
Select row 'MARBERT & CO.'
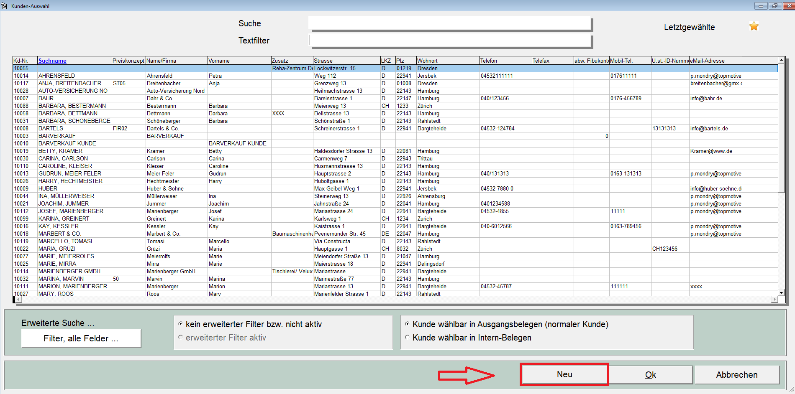[395, 234]
